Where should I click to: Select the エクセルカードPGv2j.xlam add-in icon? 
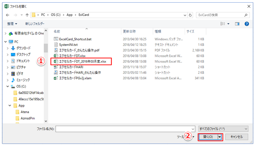[x=56, y=78]
